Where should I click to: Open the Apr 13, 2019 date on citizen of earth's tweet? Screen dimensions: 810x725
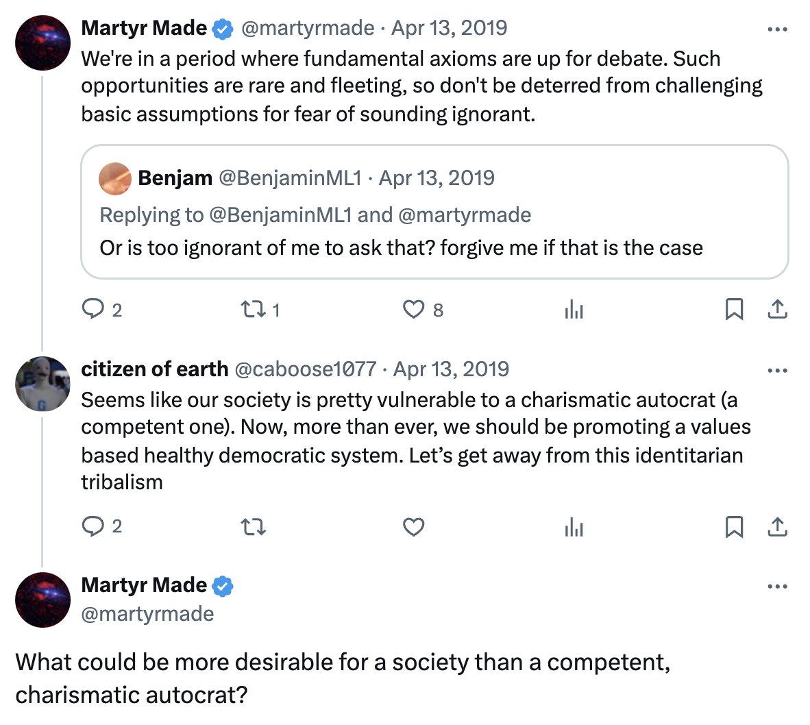(x=451, y=369)
